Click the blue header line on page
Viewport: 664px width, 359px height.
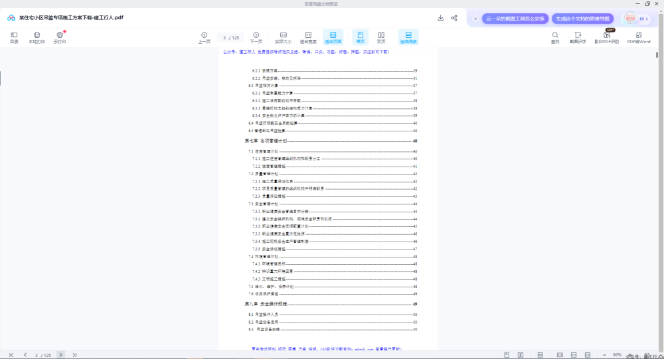(306, 52)
